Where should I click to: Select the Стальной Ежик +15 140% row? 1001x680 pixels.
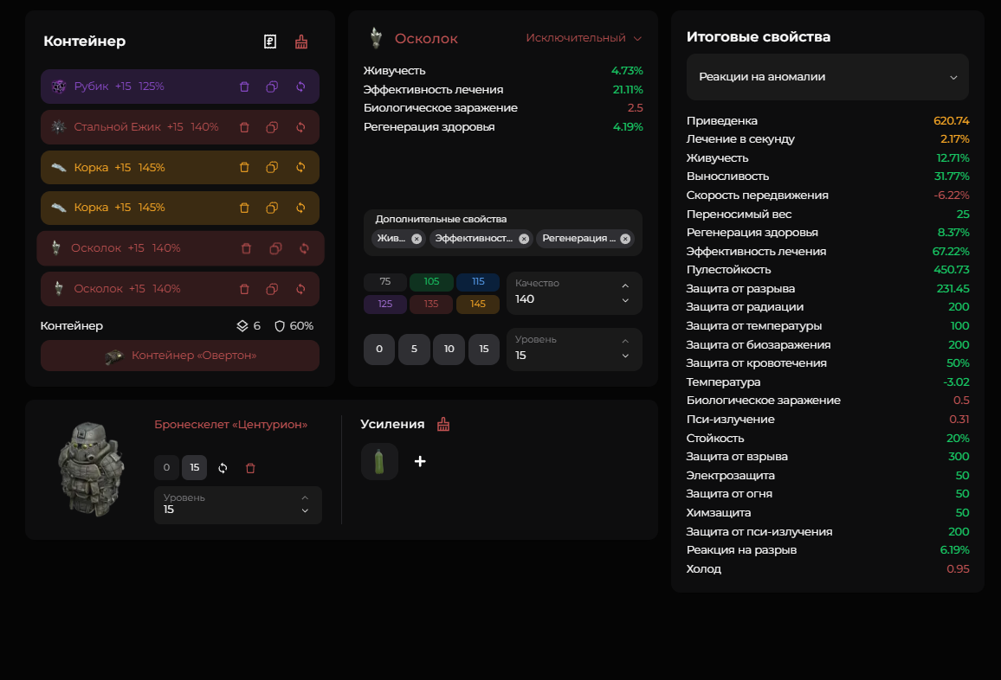coord(180,127)
